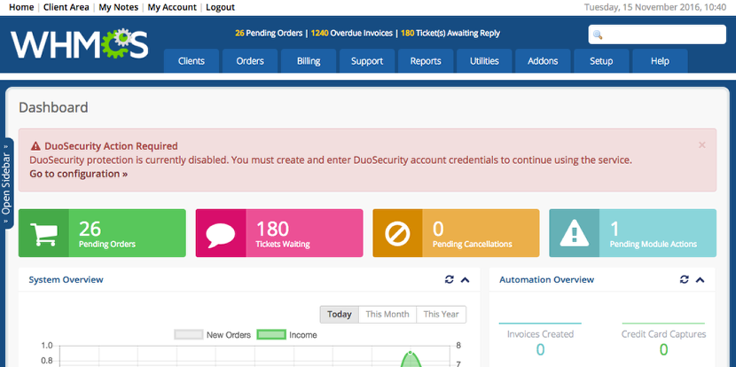736x367 pixels.
Task: Click the shopping cart icon on Pending Orders
Action: [43, 233]
